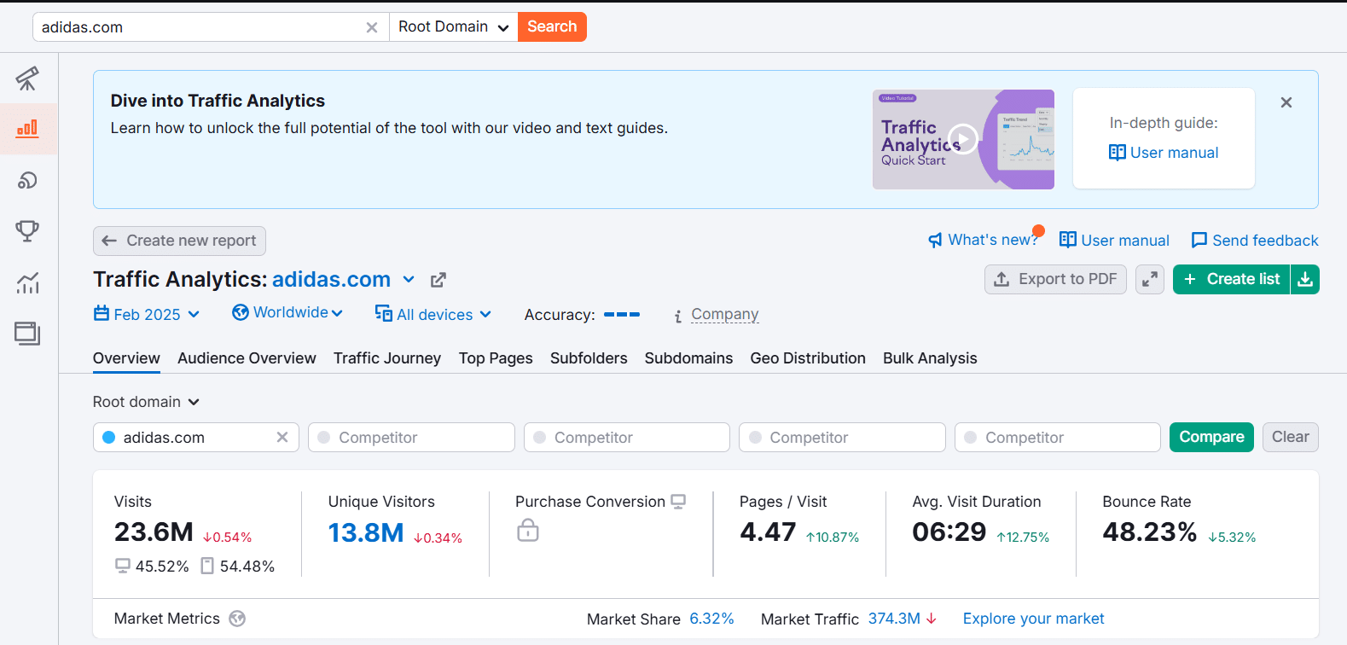This screenshot has width=1347, height=645.
Task: Select the bar chart Traffic Analytics sidebar icon
Action: pos(27,129)
